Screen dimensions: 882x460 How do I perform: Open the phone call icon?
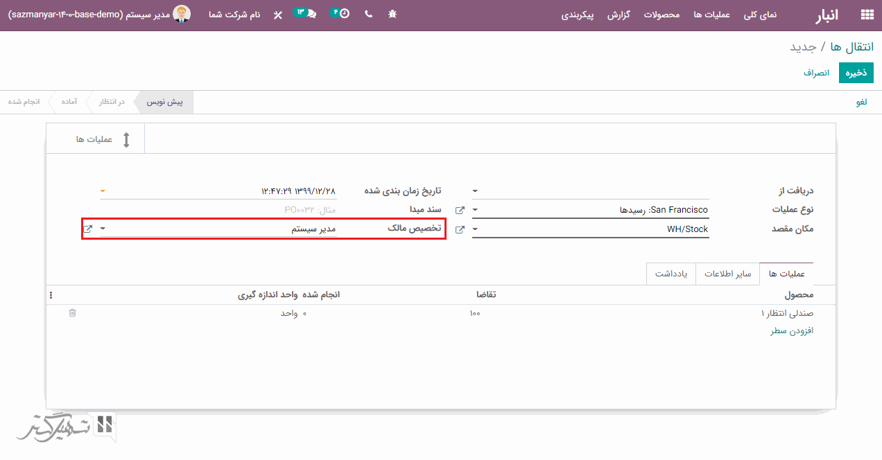[368, 14]
